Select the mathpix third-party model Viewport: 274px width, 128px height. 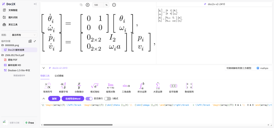pyautogui.click(x=262, y=68)
